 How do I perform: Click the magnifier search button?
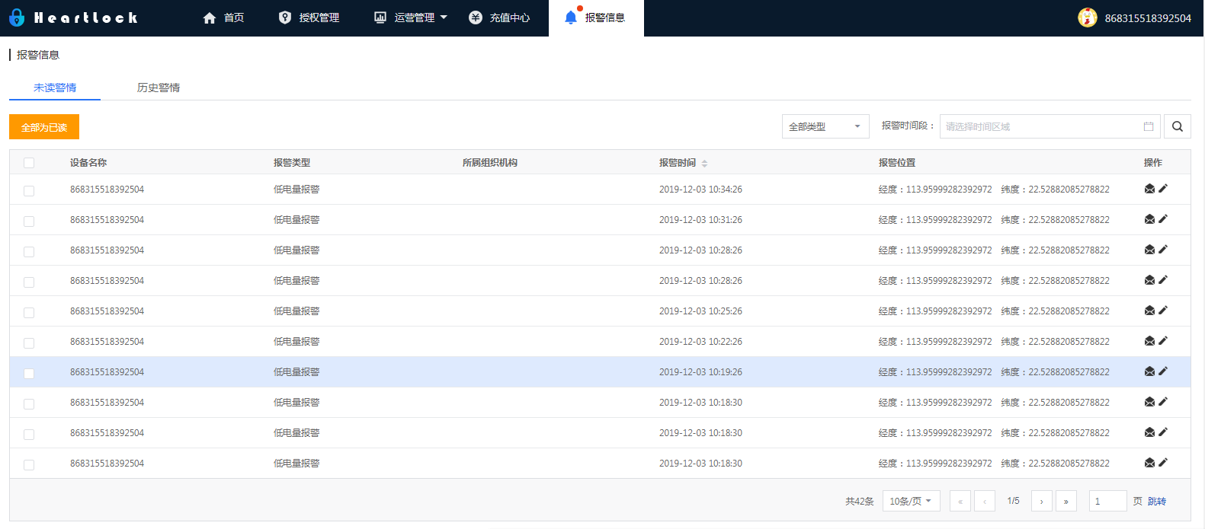coord(1177,126)
